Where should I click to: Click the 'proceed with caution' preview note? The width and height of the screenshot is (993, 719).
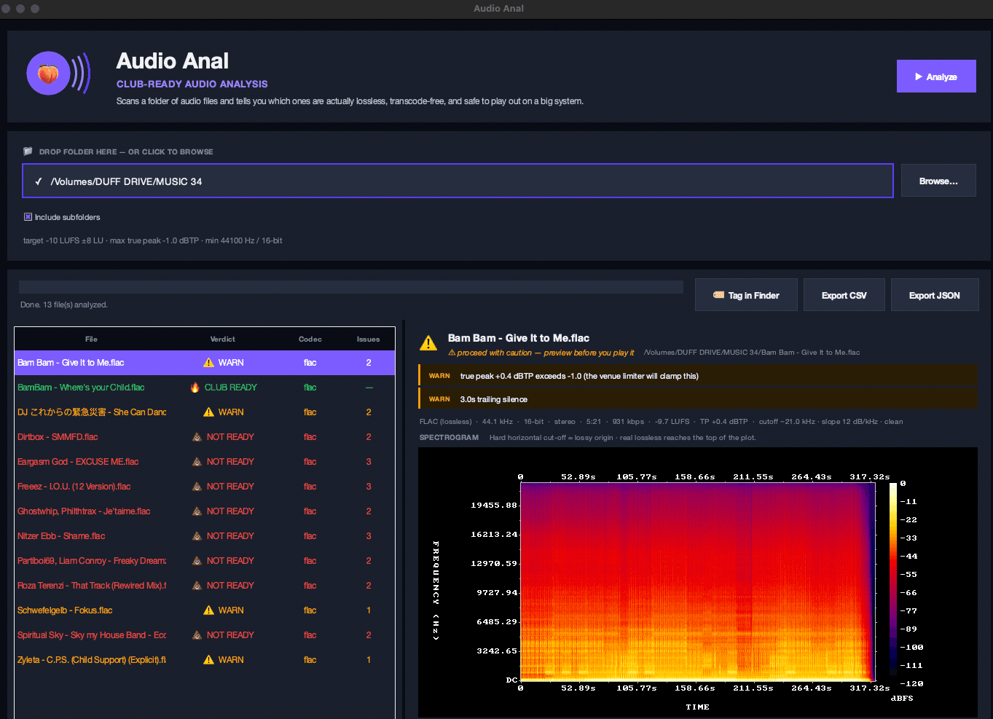click(541, 353)
